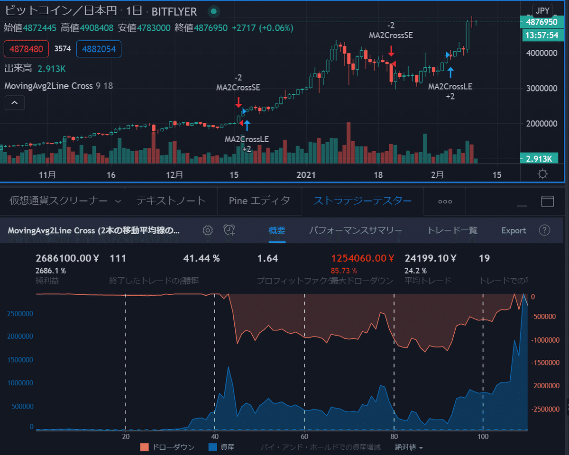The height and width of the screenshot is (455, 569).
Task: Click the red sell price button 4878480
Action: coord(26,49)
